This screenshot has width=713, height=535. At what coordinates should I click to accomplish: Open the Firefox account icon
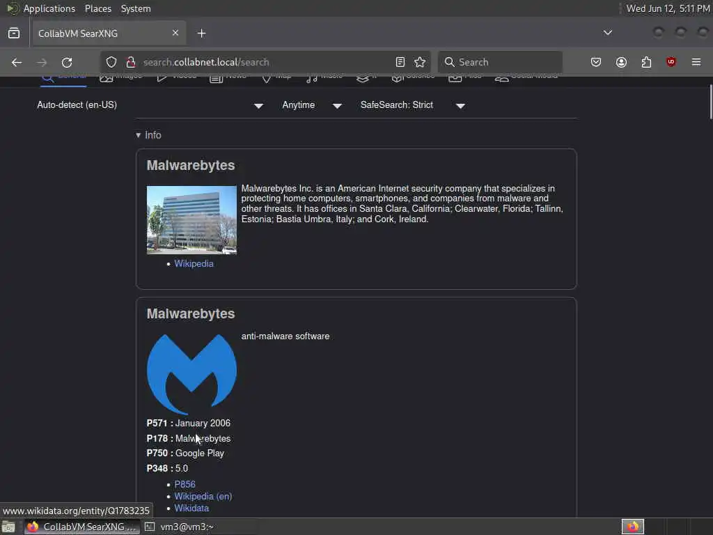[621, 62]
